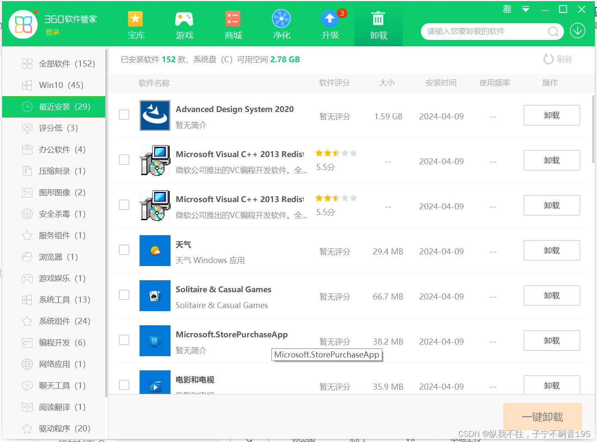
Task: Select 网络应用 (1) category
Action: click(54, 364)
